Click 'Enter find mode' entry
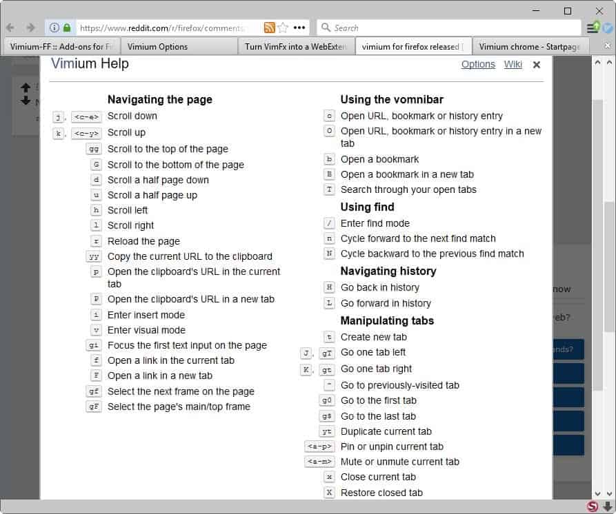The width and height of the screenshot is (616, 514). tap(375, 224)
